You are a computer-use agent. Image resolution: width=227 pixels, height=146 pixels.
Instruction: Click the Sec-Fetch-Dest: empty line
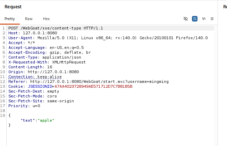click(x=34, y=91)
